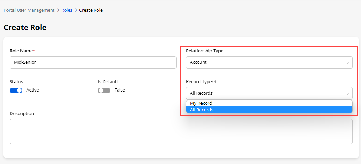Collapse the Record Type dropdown field
Screen dimensions: 361x164
269,93
